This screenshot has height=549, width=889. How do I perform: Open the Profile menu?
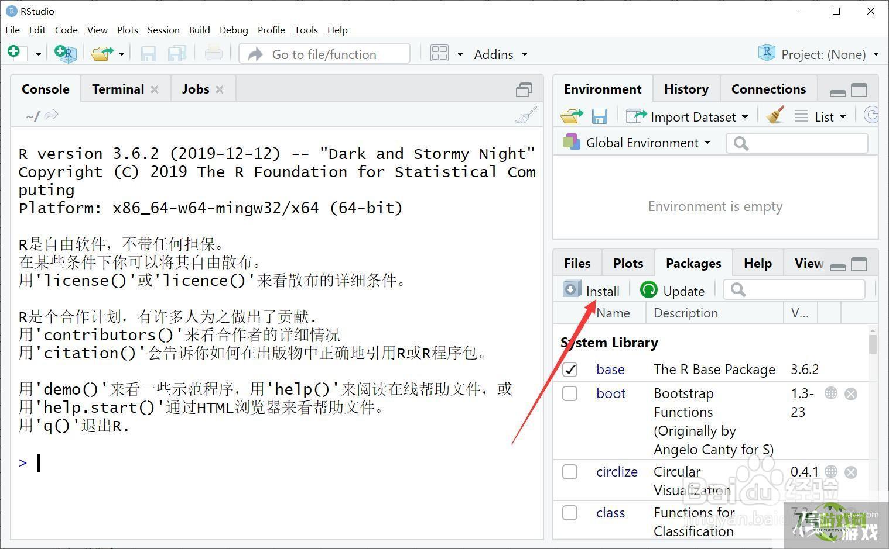(271, 30)
